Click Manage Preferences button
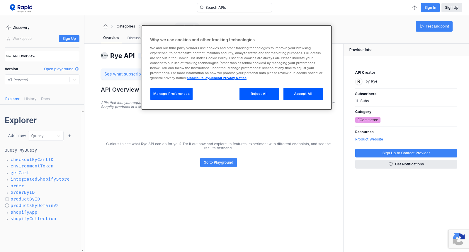The height and width of the screenshot is (252, 469). click(171, 94)
